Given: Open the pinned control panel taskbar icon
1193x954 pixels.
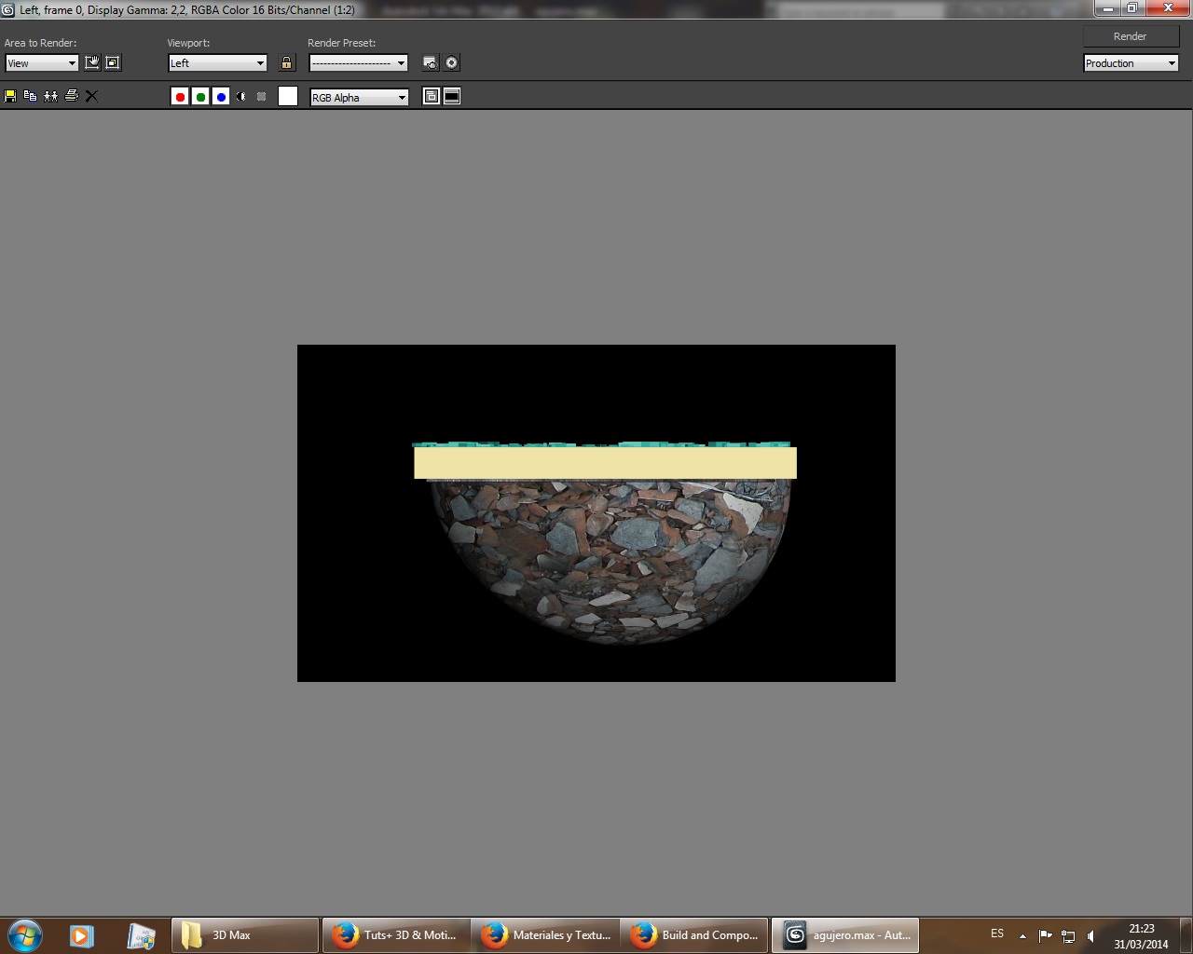Looking at the screenshot, I should (141, 935).
